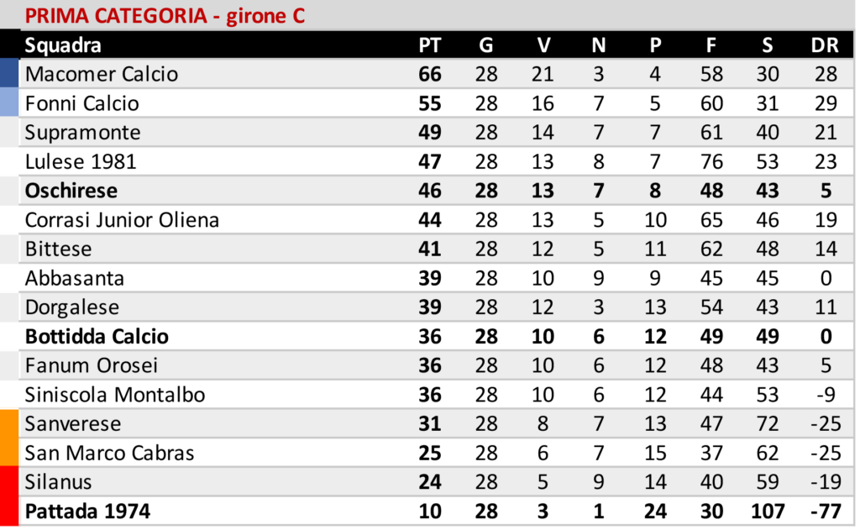Click the Siniscola Montalbo team name
The width and height of the screenshot is (860, 530).
pyautogui.click(x=115, y=395)
